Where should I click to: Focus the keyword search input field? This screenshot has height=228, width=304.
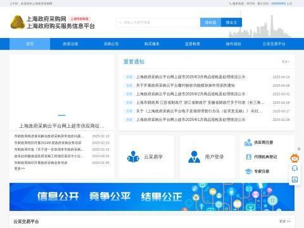point(158,22)
